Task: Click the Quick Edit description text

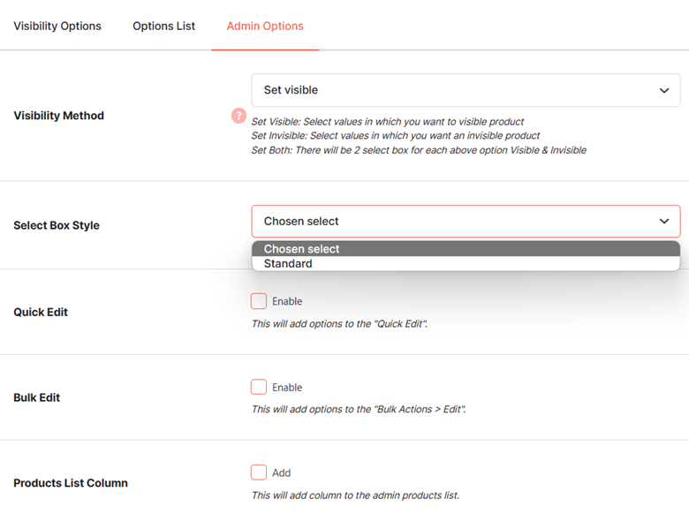Action: (x=339, y=324)
